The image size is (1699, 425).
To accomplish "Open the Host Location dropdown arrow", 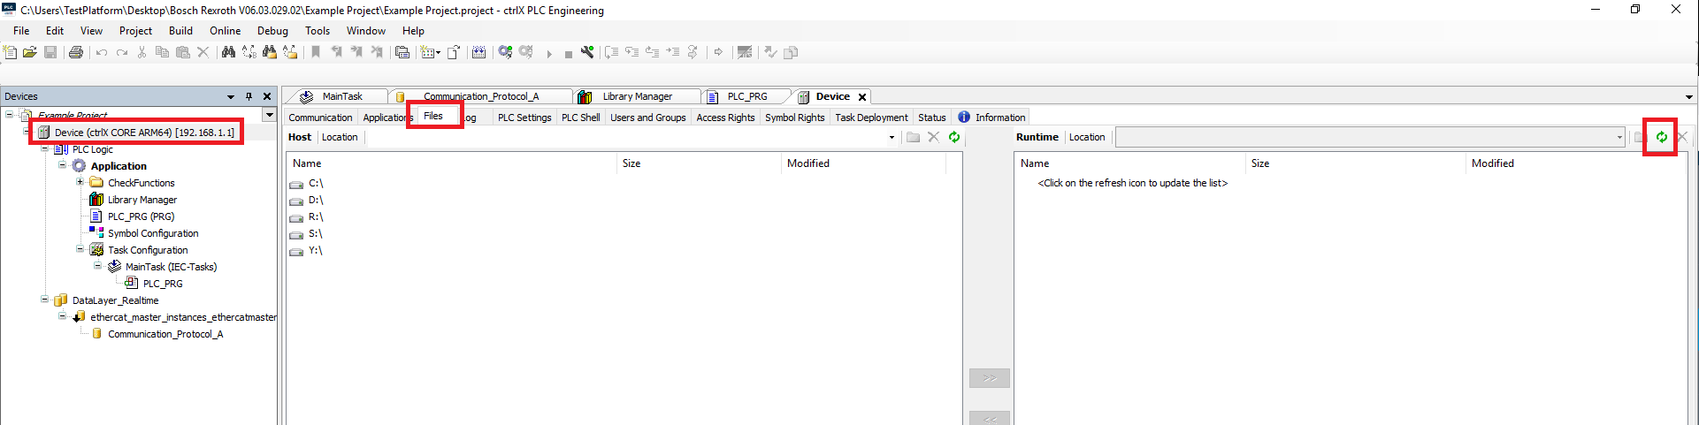I will (x=892, y=137).
